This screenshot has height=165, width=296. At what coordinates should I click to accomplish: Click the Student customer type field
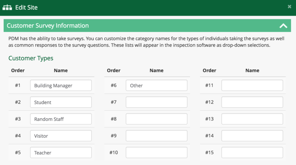tap(61, 102)
